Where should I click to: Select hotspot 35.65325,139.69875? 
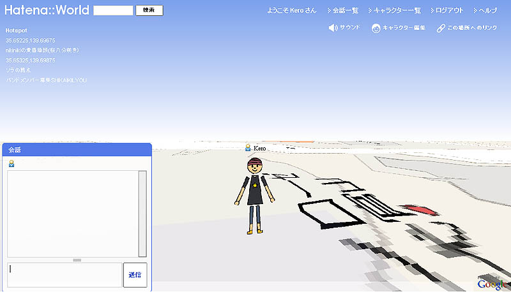30,61
